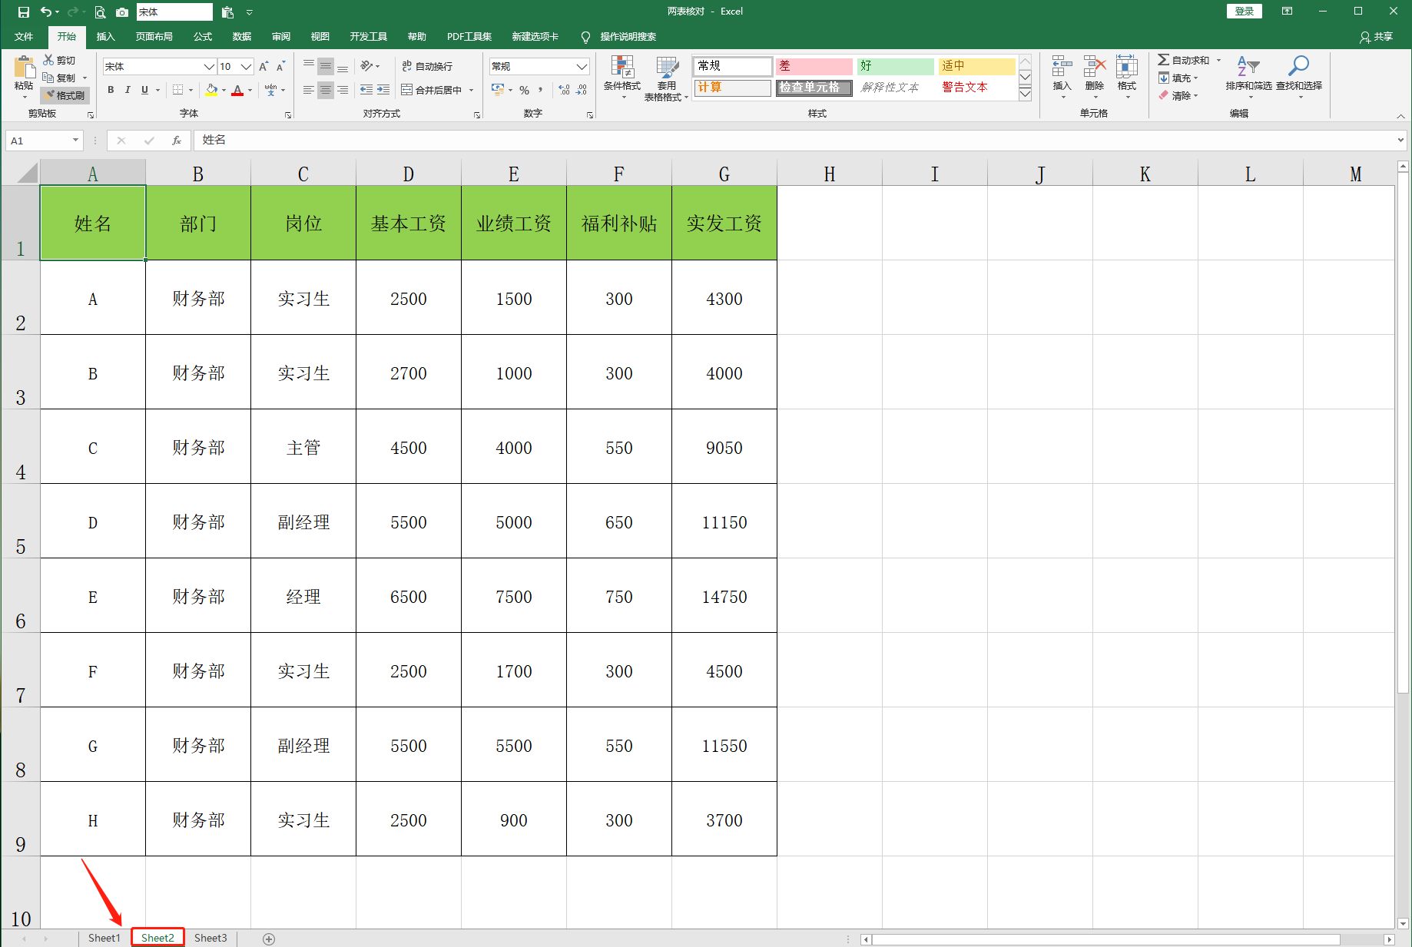This screenshot has width=1412, height=947.
Task: Open font color dropdown arrow
Action: pos(250,90)
